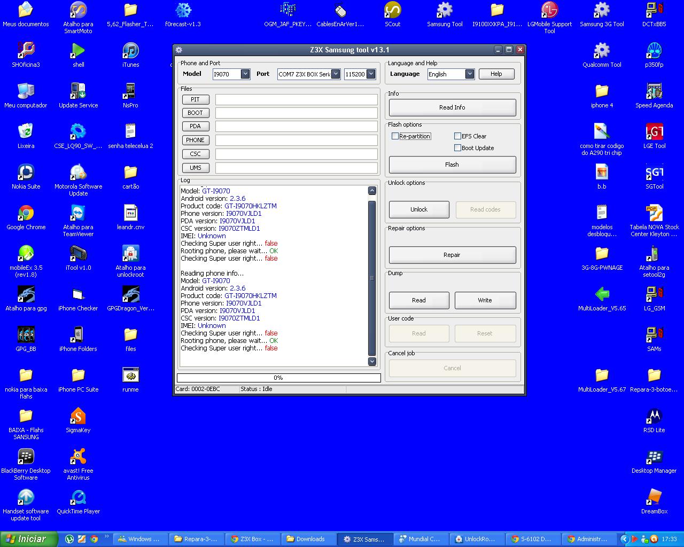
Task: Open the LGMobile Support Tool icon
Action: coord(549,18)
